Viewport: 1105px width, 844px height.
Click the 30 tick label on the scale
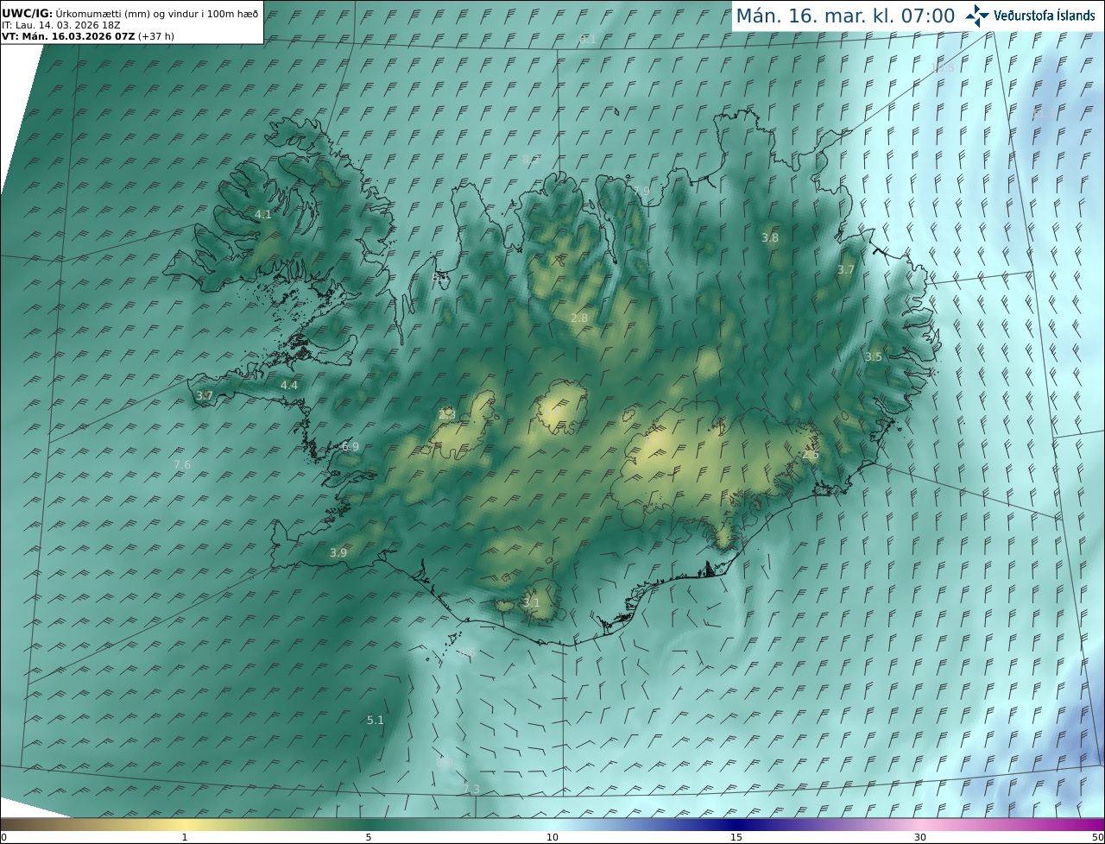920,837
